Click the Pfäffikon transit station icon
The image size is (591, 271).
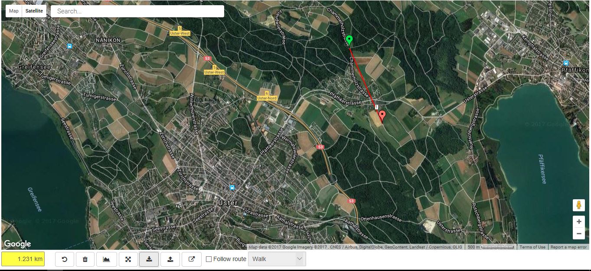coord(565,63)
